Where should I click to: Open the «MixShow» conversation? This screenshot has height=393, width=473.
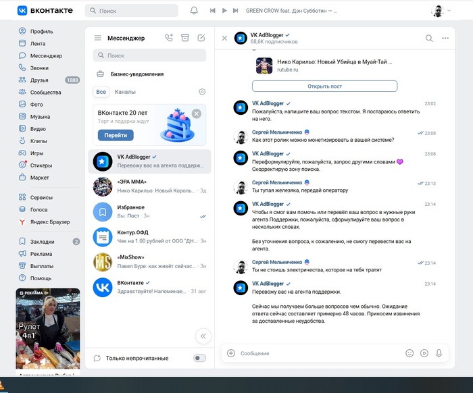click(x=149, y=262)
